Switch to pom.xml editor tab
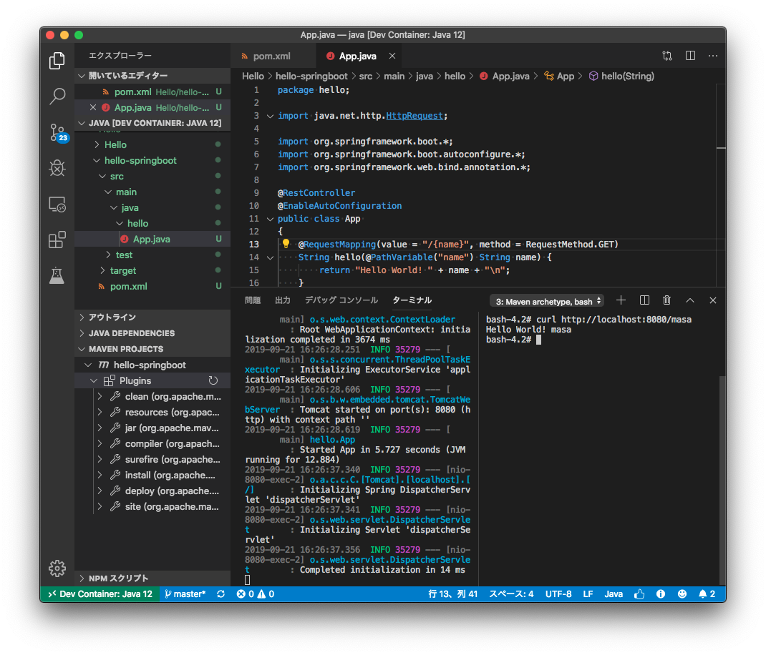The image size is (766, 655). pyautogui.click(x=272, y=56)
